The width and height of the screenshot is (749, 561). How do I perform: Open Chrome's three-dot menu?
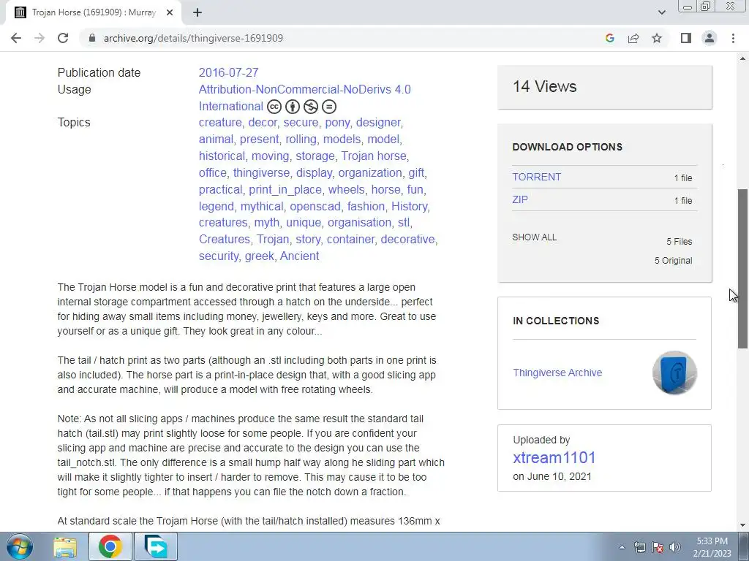[733, 38]
